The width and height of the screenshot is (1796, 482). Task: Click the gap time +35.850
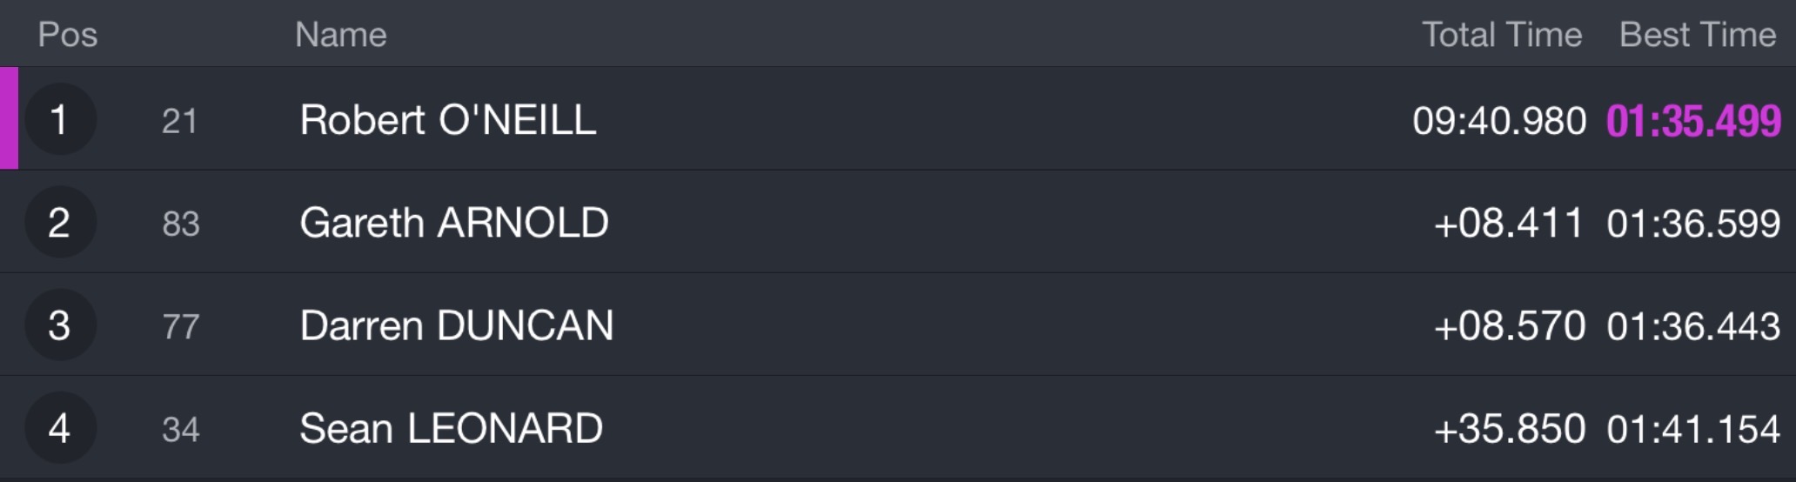[1510, 429]
